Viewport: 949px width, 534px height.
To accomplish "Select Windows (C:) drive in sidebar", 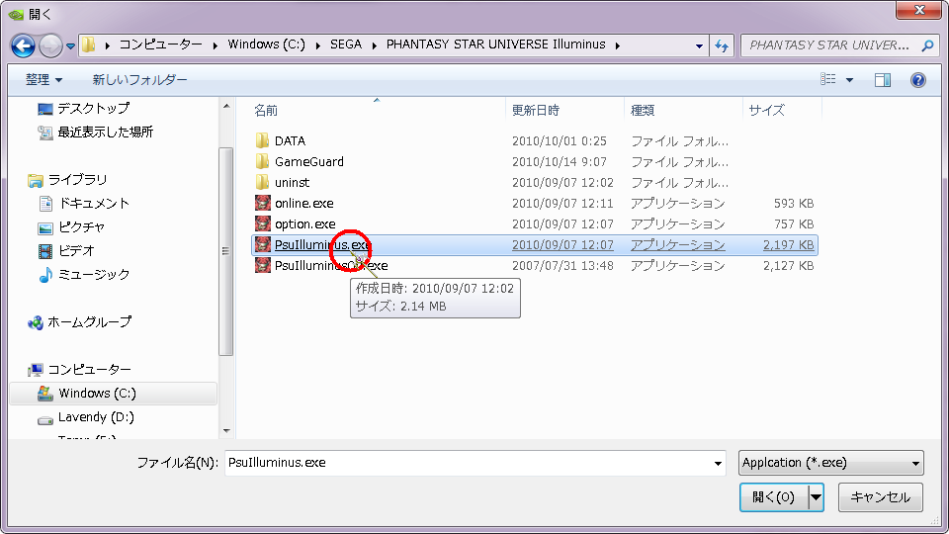I will 113,394.
